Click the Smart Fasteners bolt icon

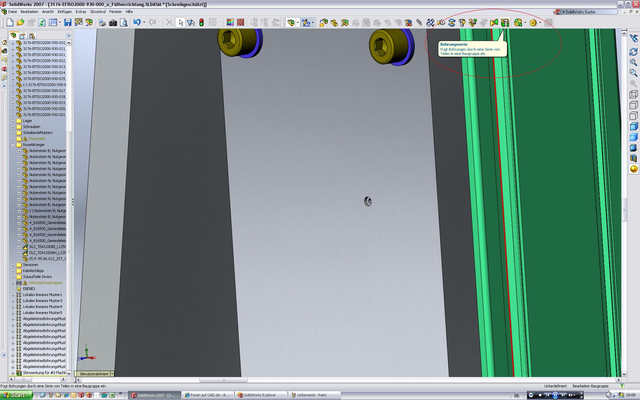click(462, 23)
